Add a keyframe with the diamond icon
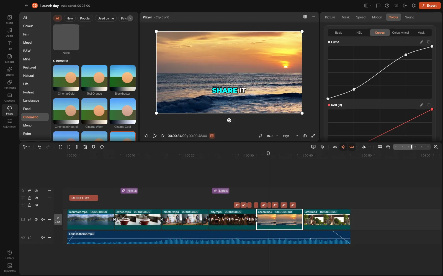Screen dimensions: 443x276 (x=102, y=147)
